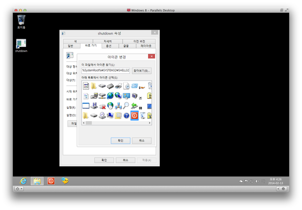Select the 휴지통 recycle bin on desktop
The height and width of the screenshot is (210, 302).
21,22
